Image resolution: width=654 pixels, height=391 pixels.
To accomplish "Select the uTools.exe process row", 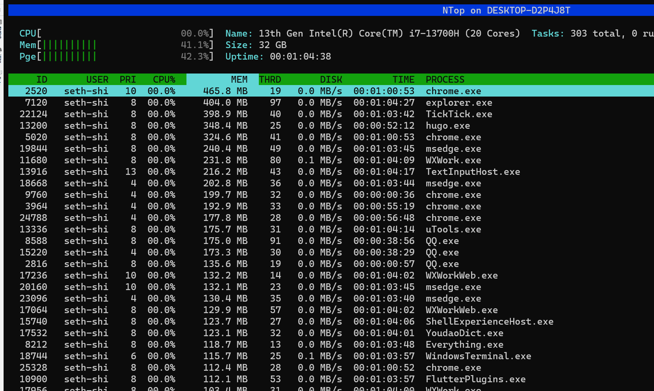I will [x=331, y=229].
